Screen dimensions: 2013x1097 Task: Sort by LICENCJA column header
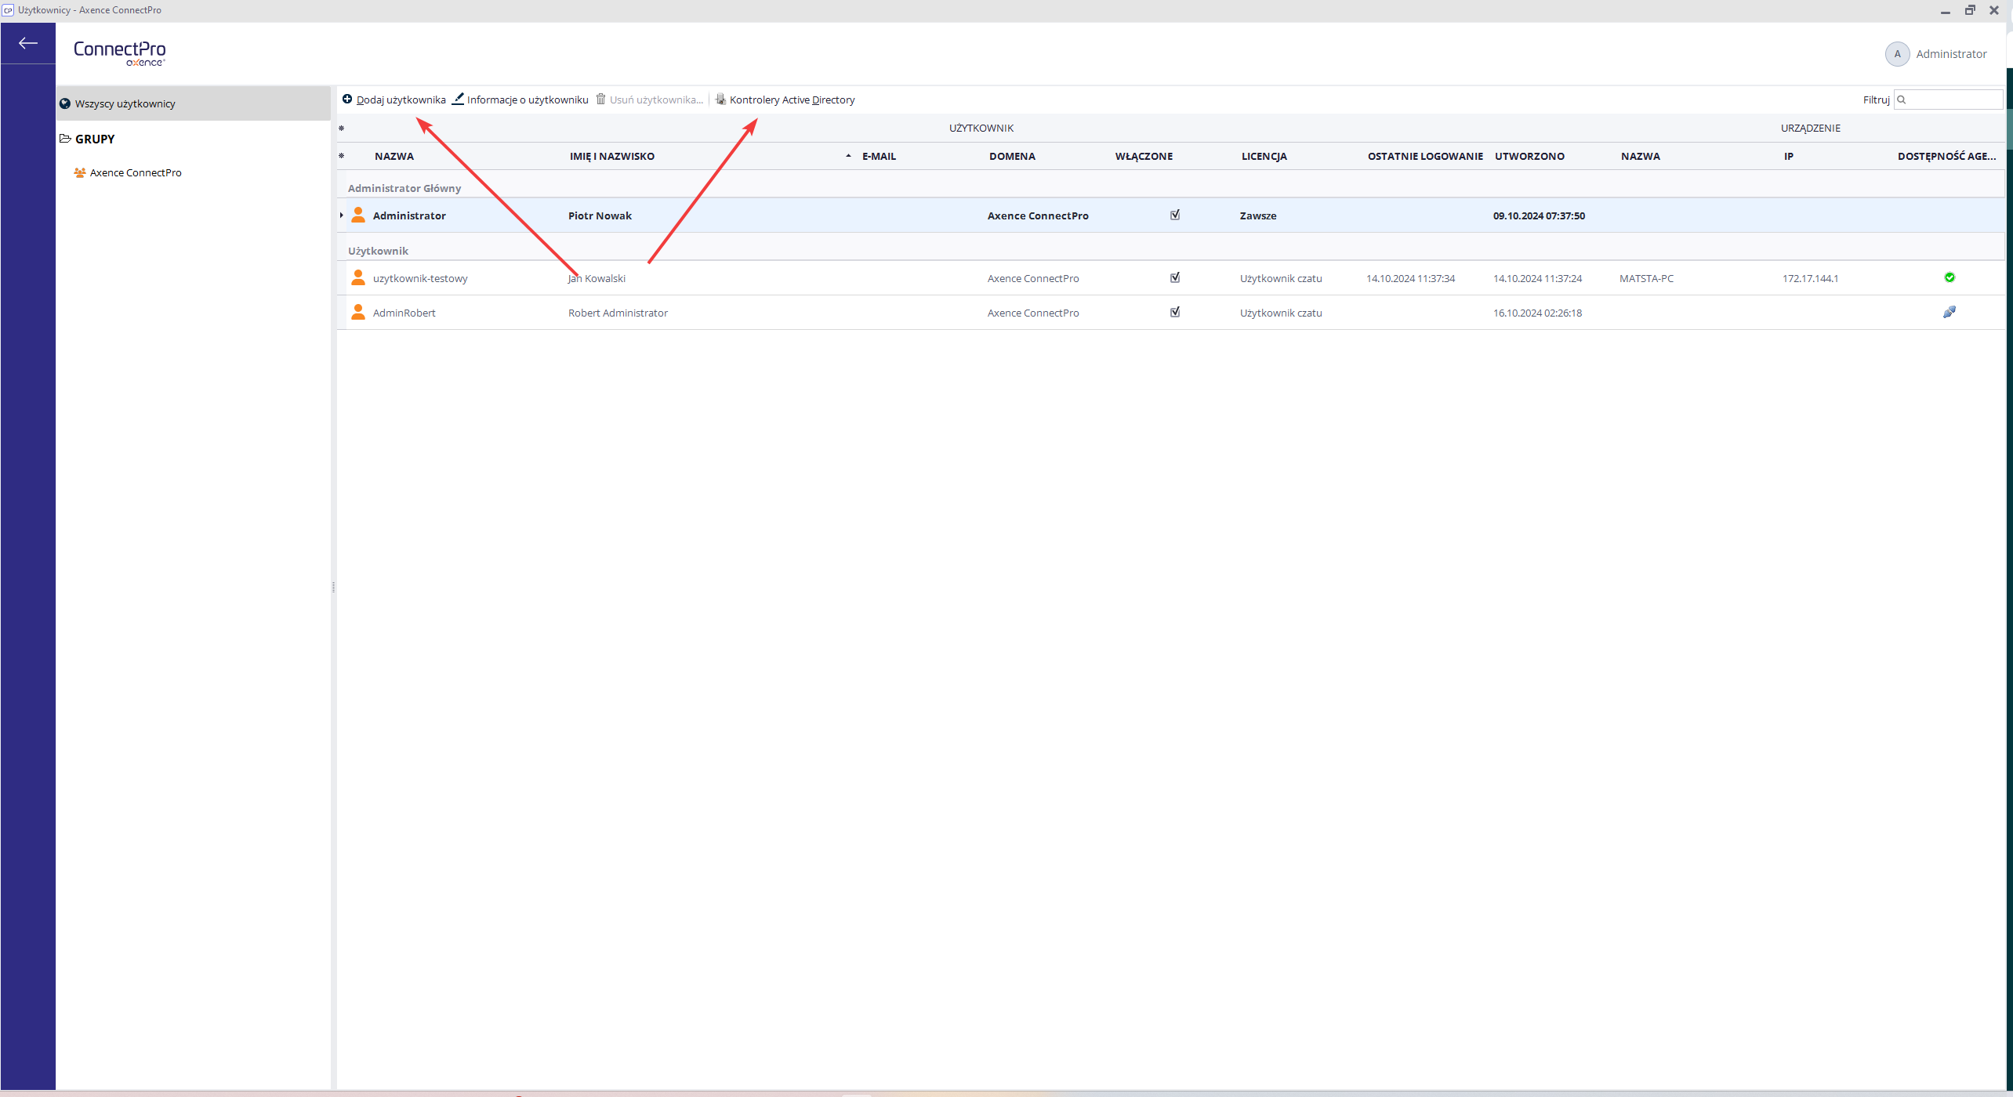1264,156
